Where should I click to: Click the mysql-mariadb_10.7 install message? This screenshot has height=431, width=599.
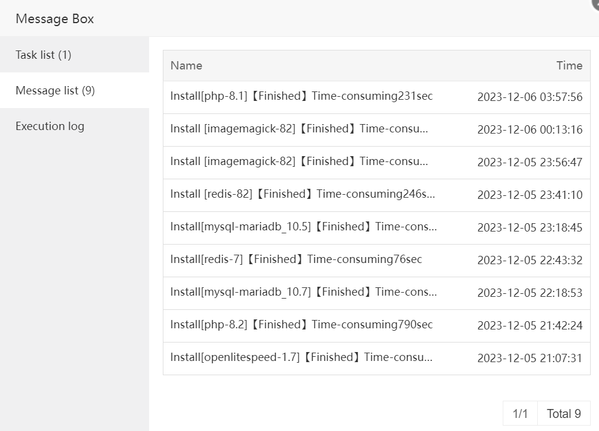pyautogui.click(x=303, y=292)
